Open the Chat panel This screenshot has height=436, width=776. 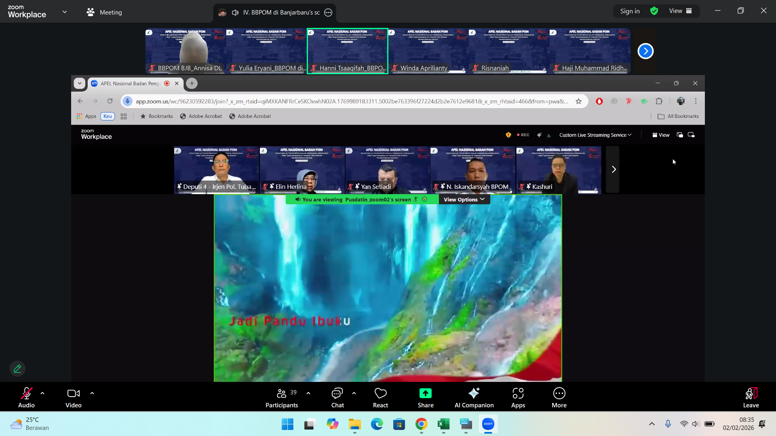pyautogui.click(x=337, y=398)
